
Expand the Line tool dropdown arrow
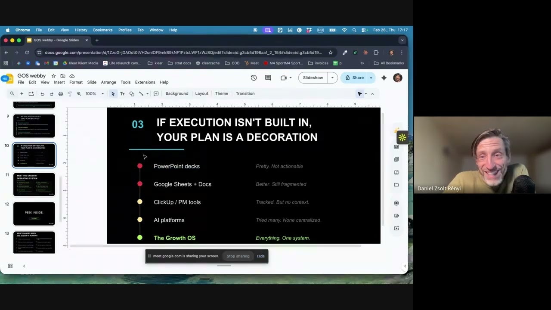pyautogui.click(x=147, y=93)
